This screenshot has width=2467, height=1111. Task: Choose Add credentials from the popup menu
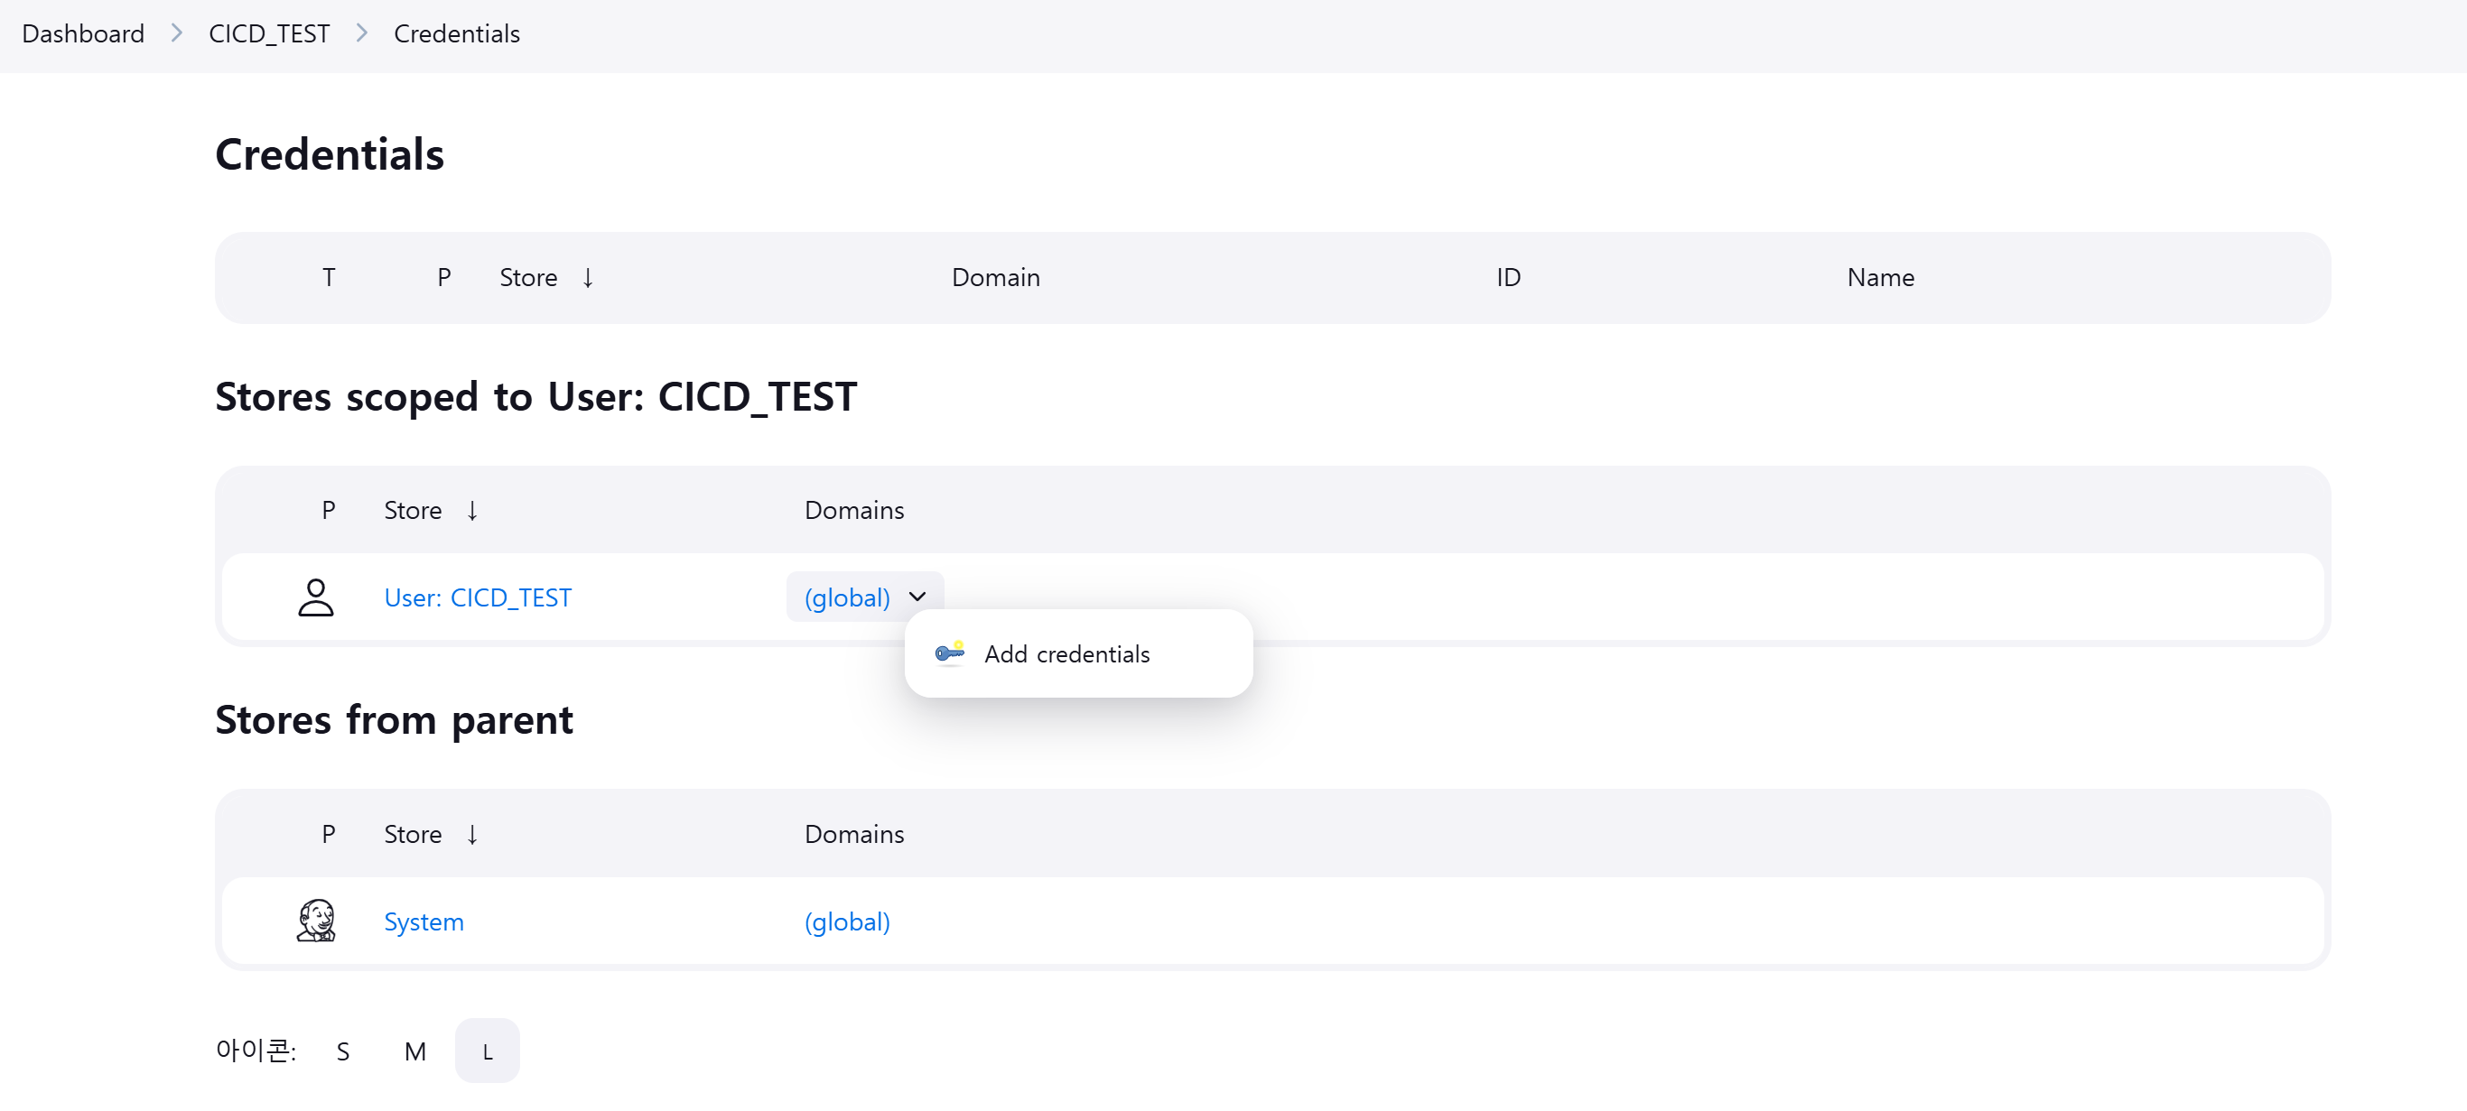click(x=1066, y=653)
